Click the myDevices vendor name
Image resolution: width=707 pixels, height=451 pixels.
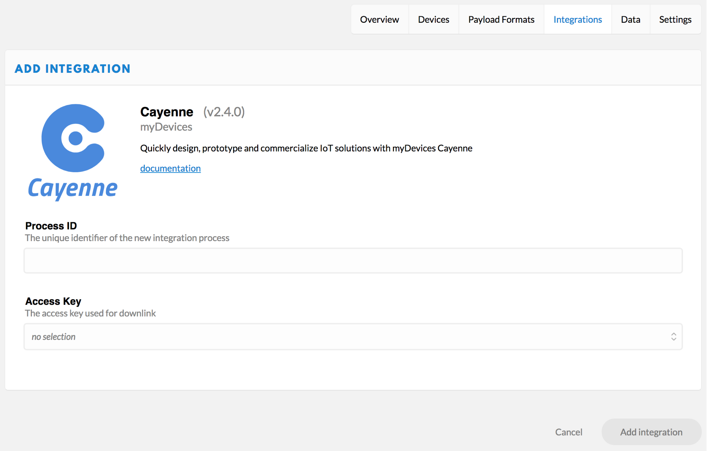pyautogui.click(x=166, y=127)
